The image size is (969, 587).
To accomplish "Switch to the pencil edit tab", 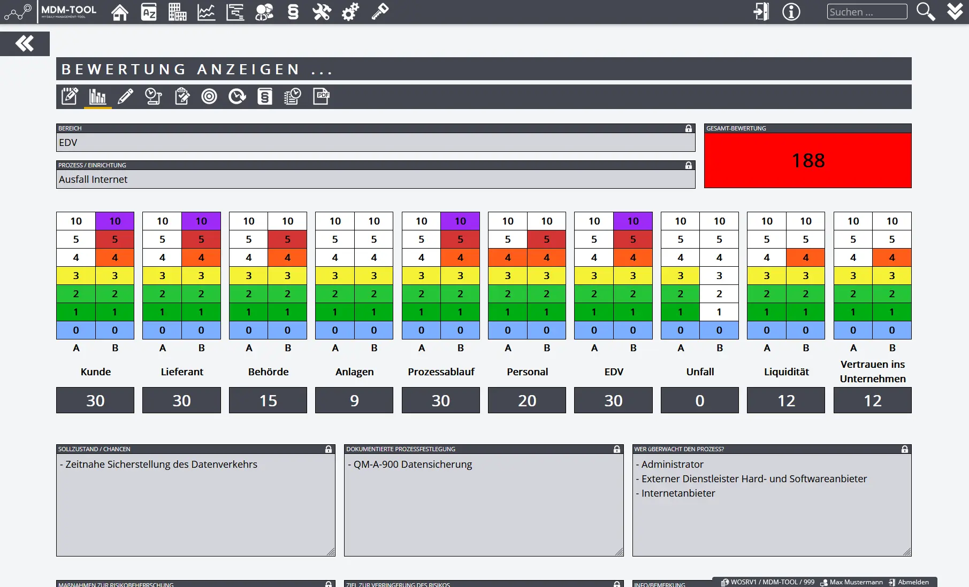I will [125, 96].
